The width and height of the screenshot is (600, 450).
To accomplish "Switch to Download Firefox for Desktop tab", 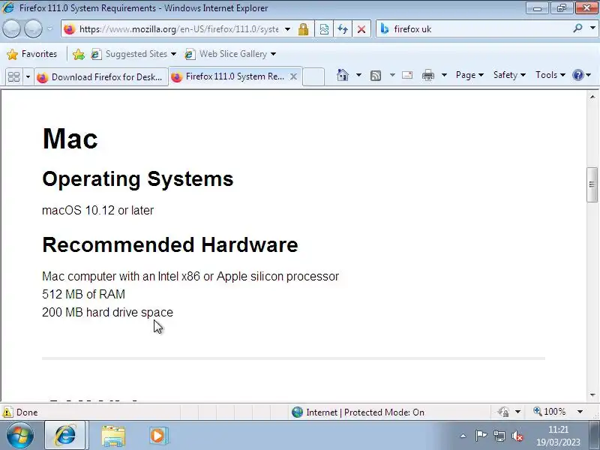I will (100, 77).
